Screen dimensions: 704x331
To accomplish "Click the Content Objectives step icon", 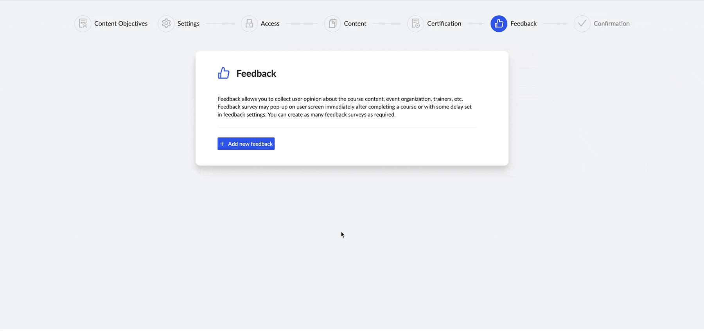I will pos(83,23).
